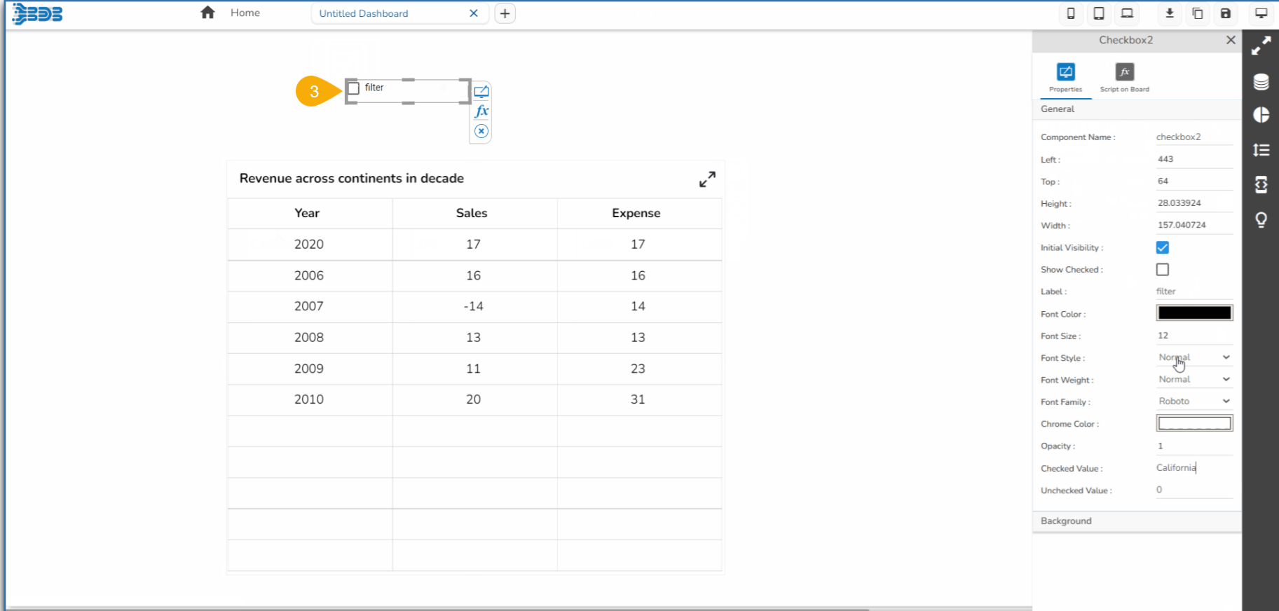This screenshot has height=611, width=1279.
Task: Toggle the Initial Visibility checkbox
Action: (x=1163, y=247)
